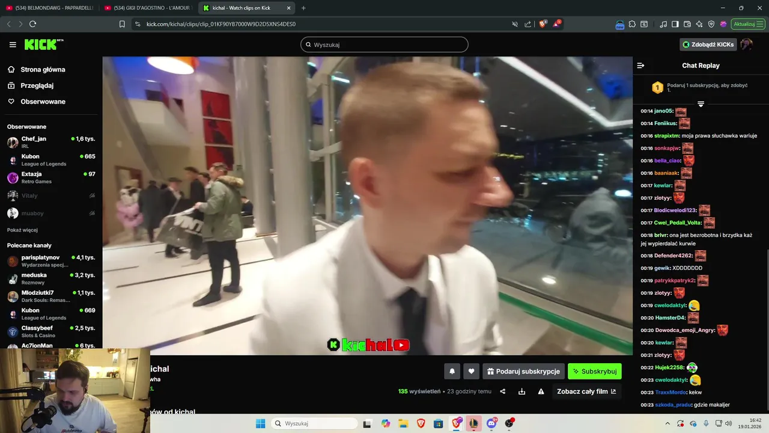Click the share page icon in address bar
Image resolution: width=769 pixels, height=433 pixels.
528,24
